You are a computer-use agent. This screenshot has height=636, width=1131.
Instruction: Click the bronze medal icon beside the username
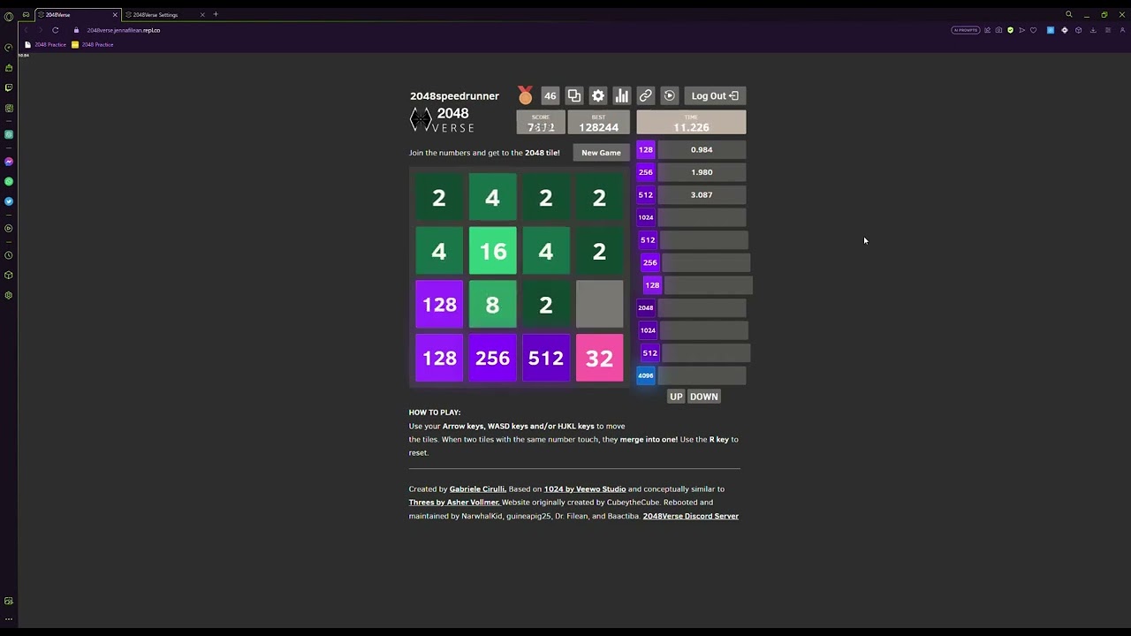[x=526, y=95]
